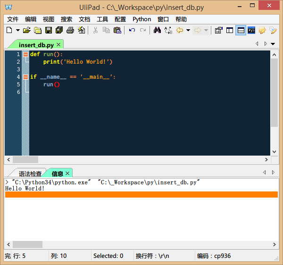Click the Undo arrow icon
This screenshot has height=265, width=283.
point(132,30)
